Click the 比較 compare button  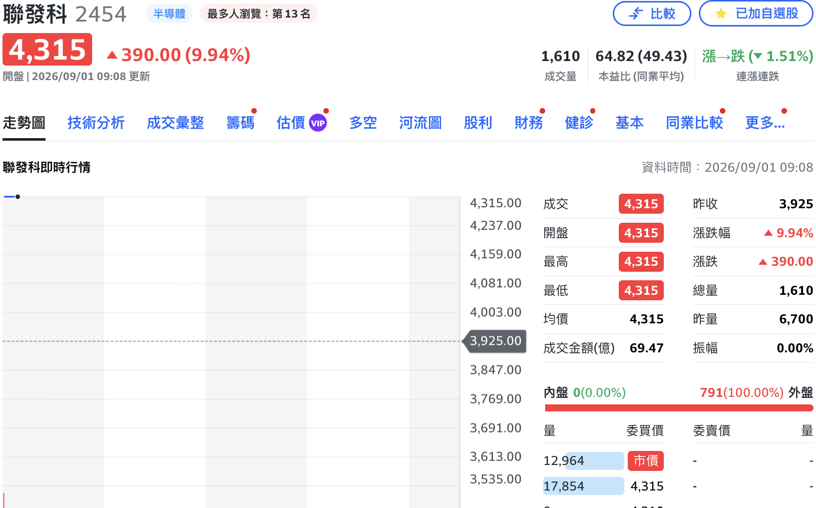(652, 14)
